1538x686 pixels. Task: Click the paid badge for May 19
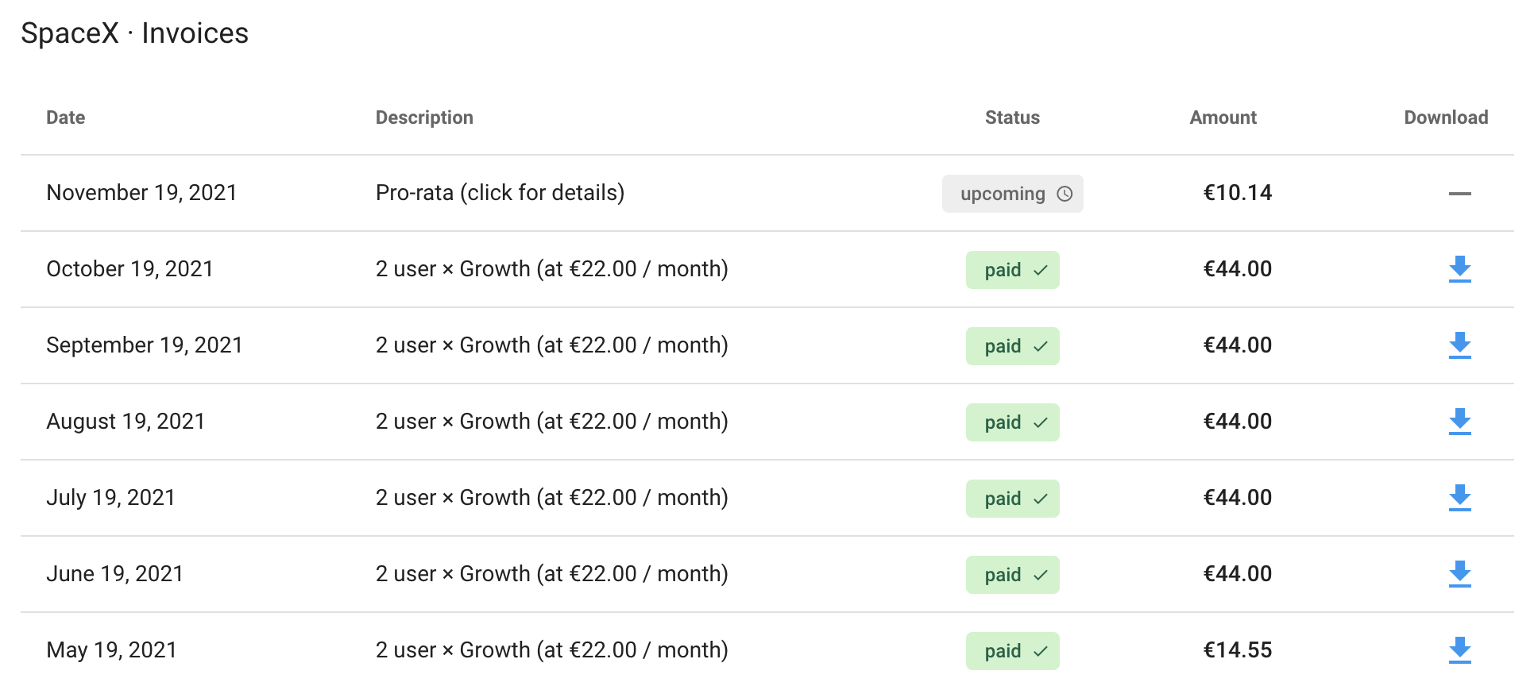(1012, 651)
